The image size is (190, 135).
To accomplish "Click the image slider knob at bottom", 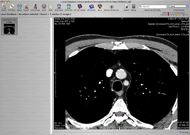I will (55, 132).
